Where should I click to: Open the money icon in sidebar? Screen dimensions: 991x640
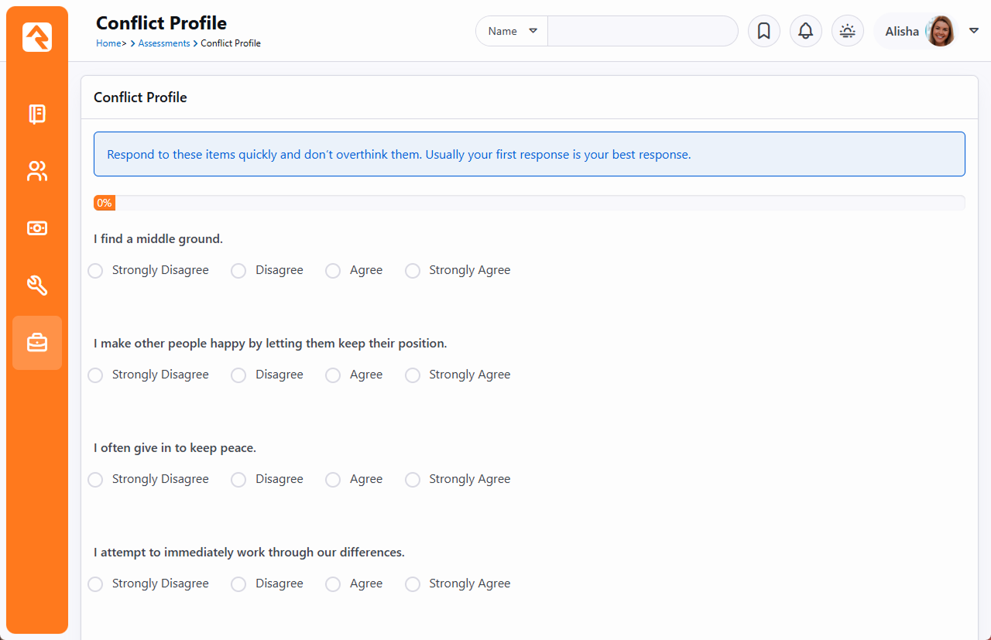click(x=37, y=228)
